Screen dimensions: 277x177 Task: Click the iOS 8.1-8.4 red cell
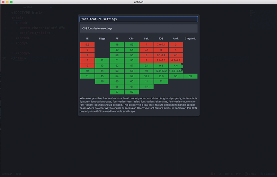tap(161, 55)
